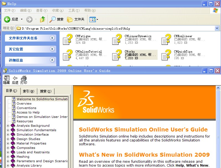Viewport: 221px width, 168px height.
Task: Click the 'CWLinearDynamics' file name label
Action: click(138, 36)
